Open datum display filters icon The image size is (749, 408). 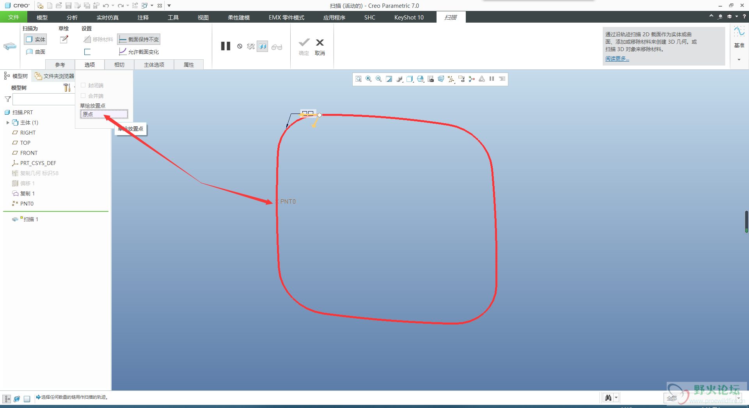click(451, 79)
